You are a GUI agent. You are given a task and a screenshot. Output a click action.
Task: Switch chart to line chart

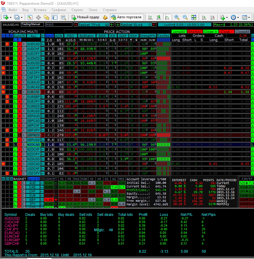[x=167, y=17]
